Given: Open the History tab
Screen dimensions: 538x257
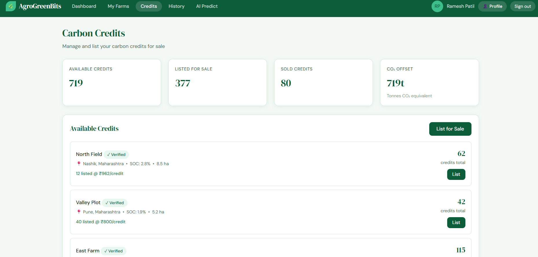Looking at the screenshot, I should click(176, 6).
